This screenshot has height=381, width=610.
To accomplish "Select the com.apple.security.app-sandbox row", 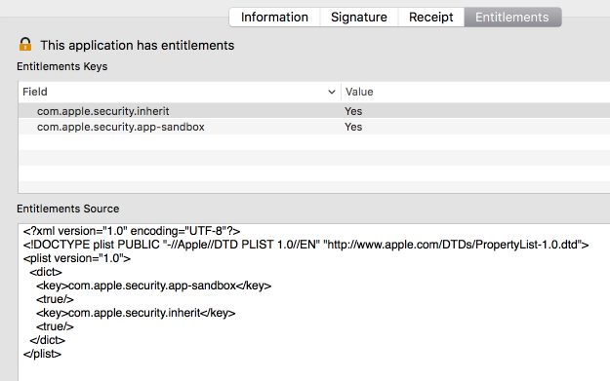I will (314, 127).
